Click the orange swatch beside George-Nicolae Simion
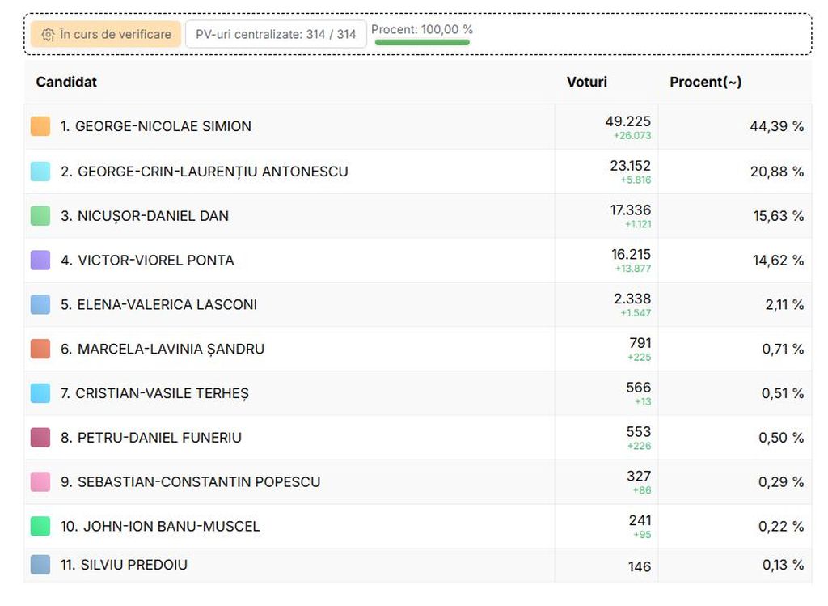828x606 pixels. point(40,126)
